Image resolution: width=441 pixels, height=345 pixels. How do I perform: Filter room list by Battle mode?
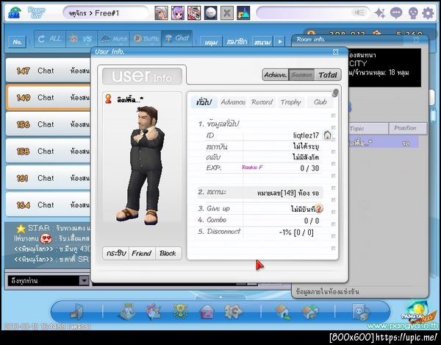pos(146,38)
